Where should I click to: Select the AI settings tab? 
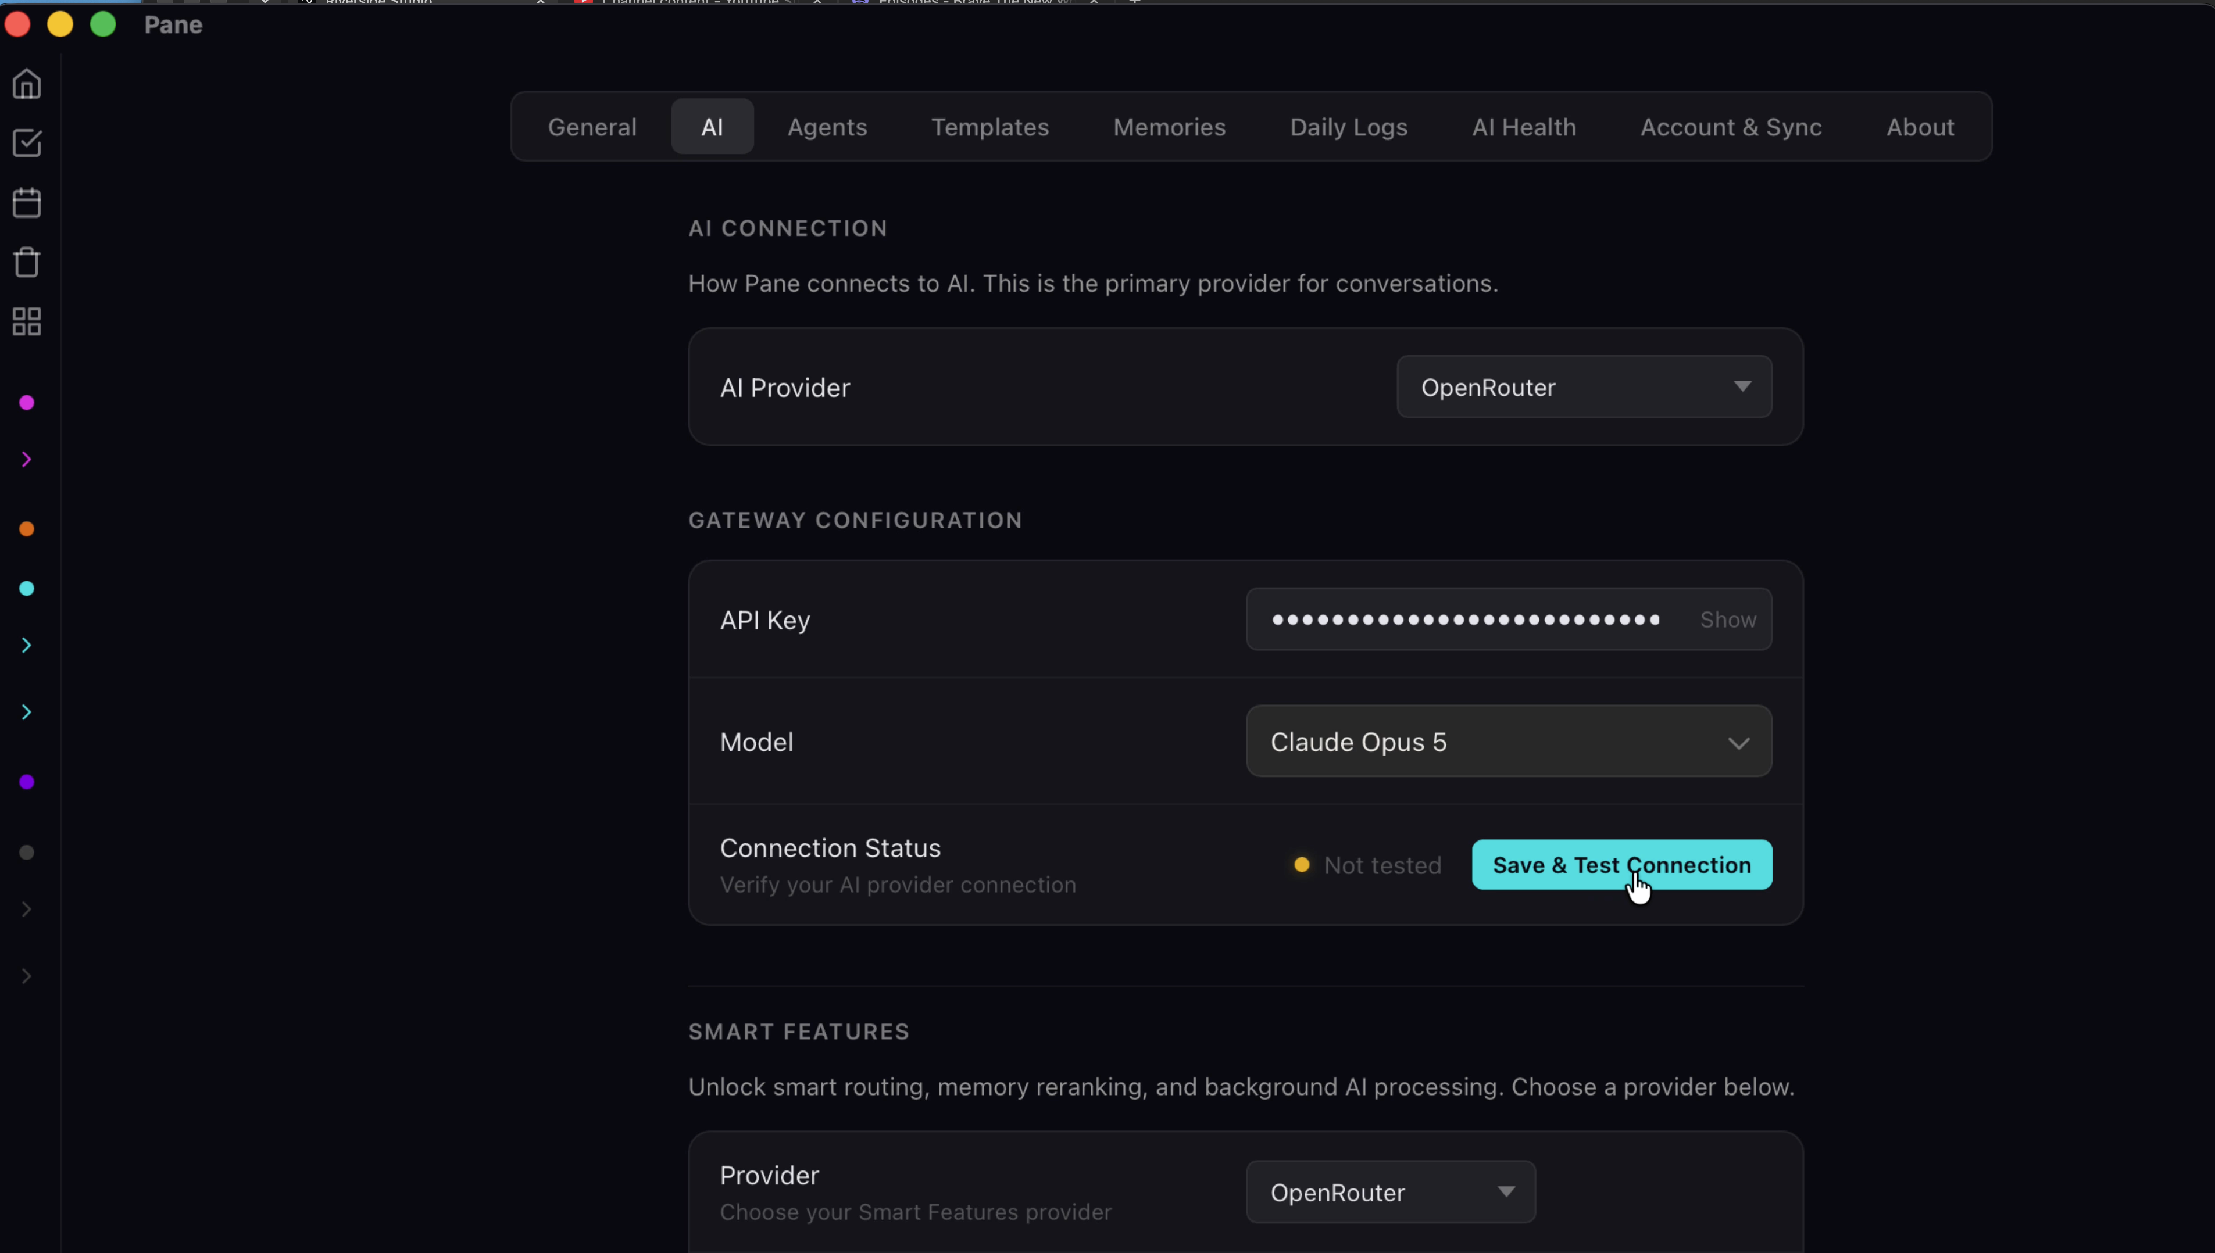click(x=712, y=127)
